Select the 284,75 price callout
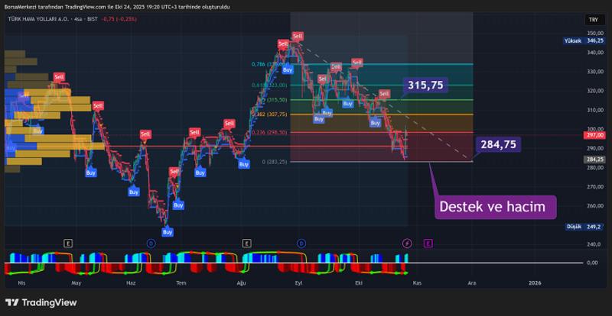This screenshot has height=316, width=612. pyautogui.click(x=498, y=143)
